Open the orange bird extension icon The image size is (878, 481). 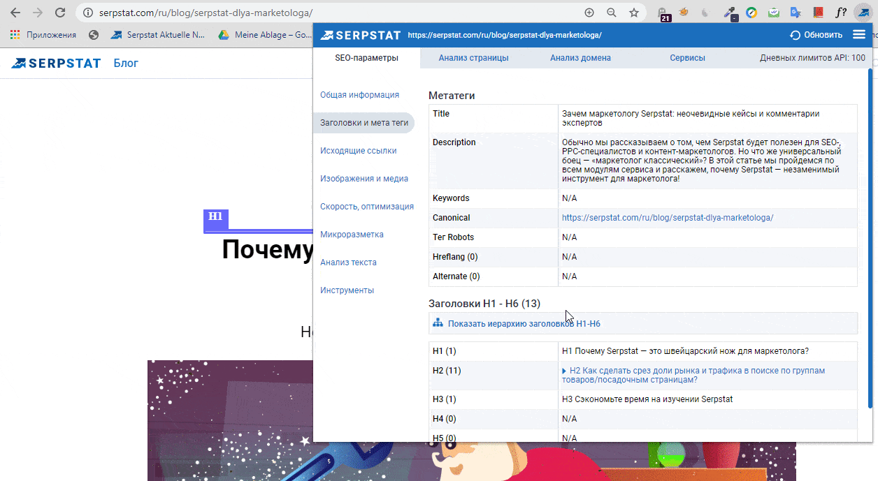point(685,12)
